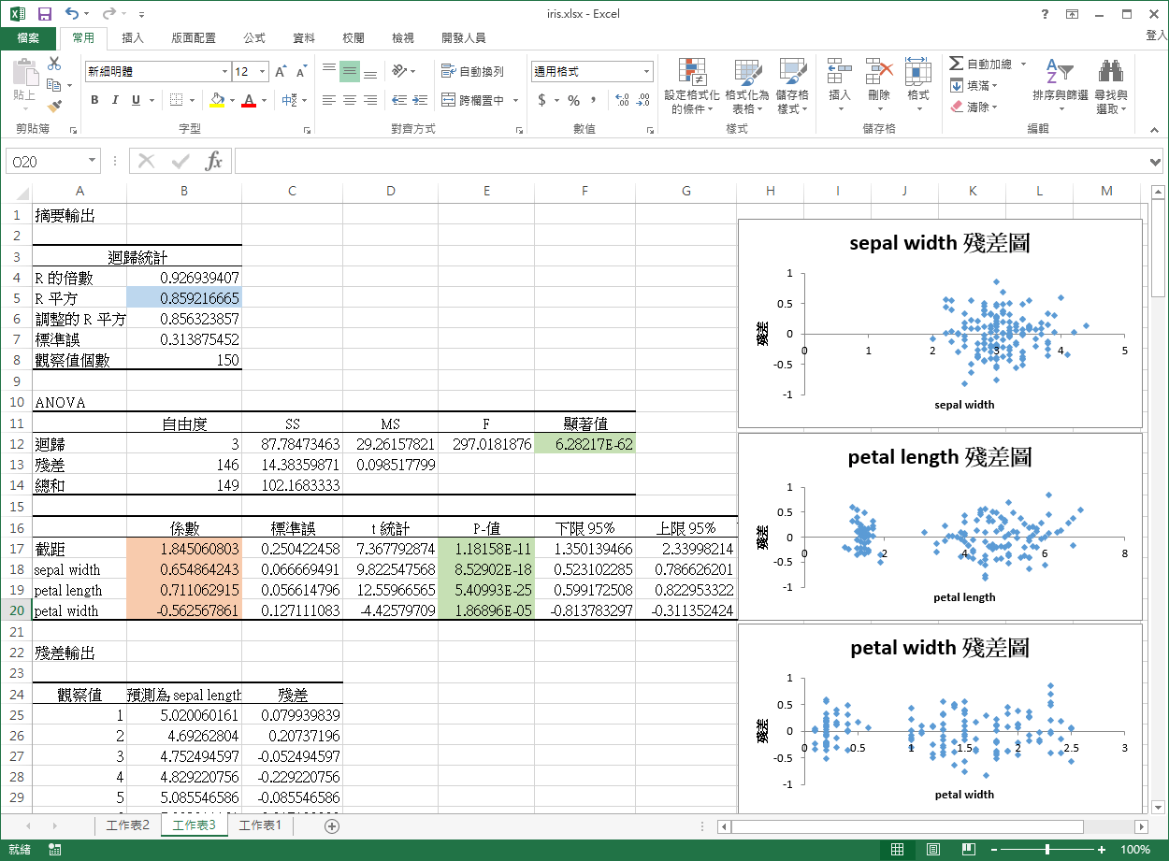Open the Name Box dropdown arrow
The image size is (1169, 861).
(92, 162)
